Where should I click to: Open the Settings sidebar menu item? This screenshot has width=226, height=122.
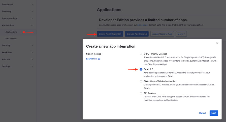coord(6,66)
